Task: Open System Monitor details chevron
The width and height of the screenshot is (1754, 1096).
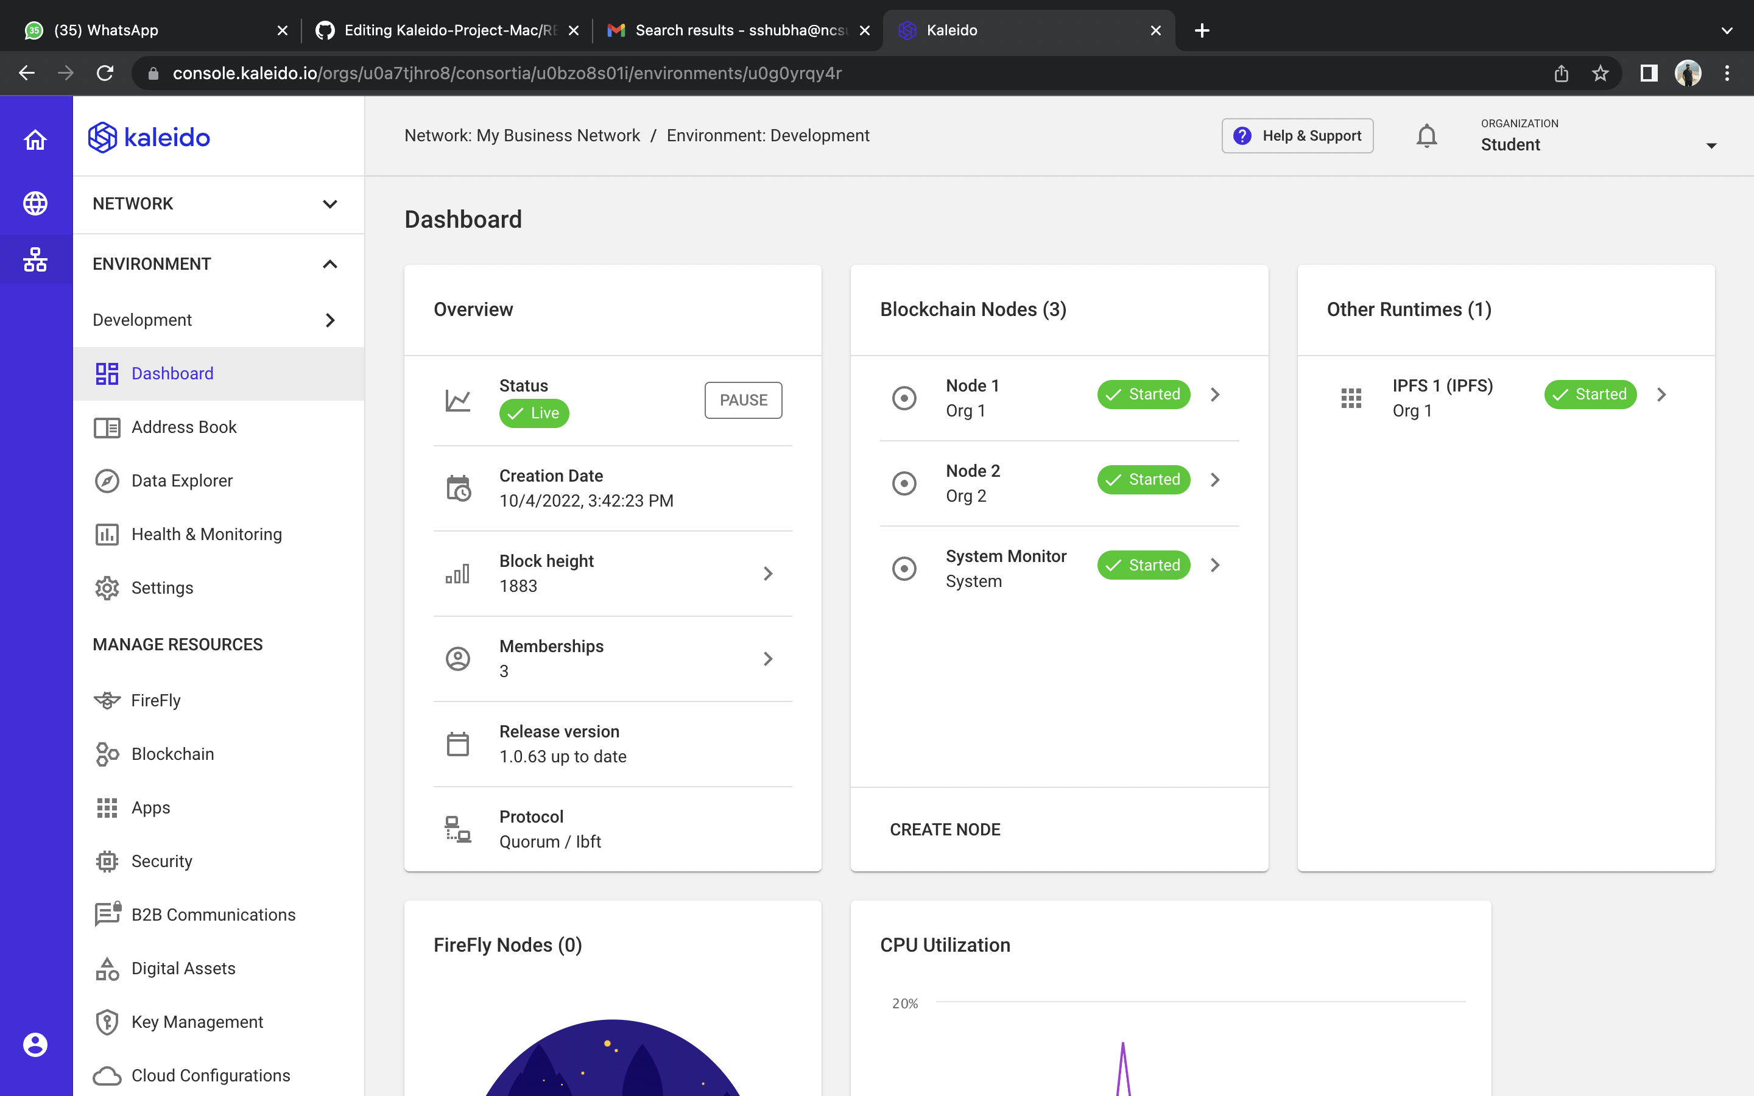Action: [1215, 566]
